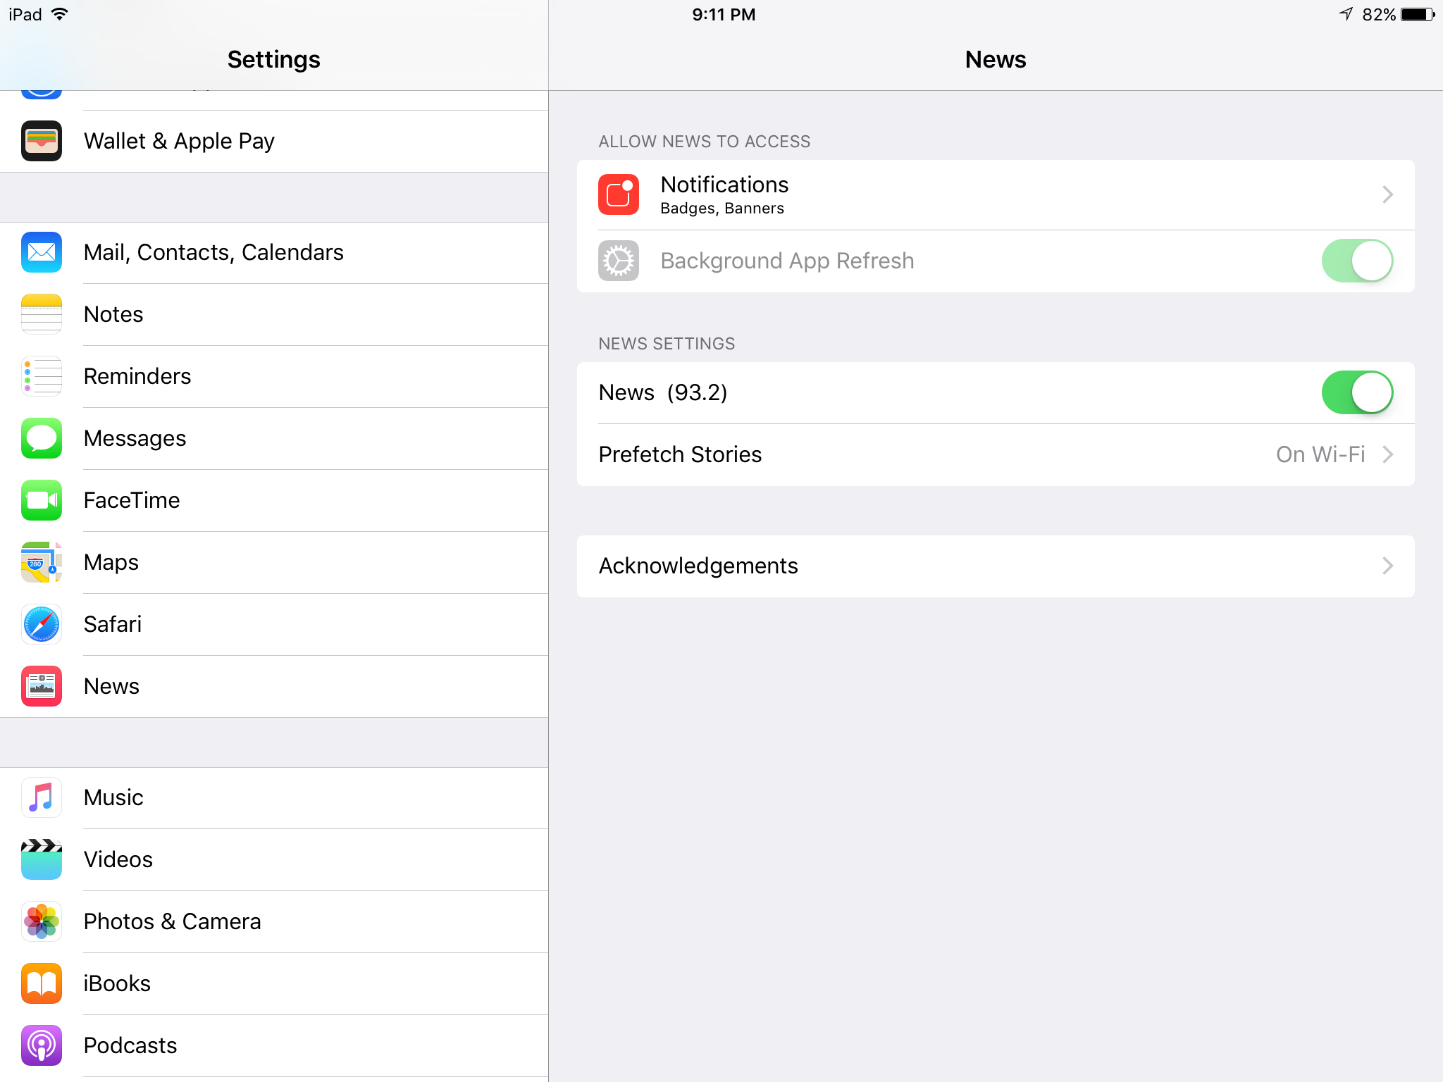Viewport: 1443px width, 1082px height.
Task: Tap the battery indicator icon
Action: [1418, 14]
